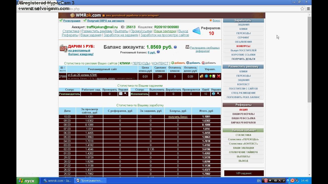Screen dimensions: 328x184
Task: Click на рекламный баланс каждому link
Action: pos(81,52)
